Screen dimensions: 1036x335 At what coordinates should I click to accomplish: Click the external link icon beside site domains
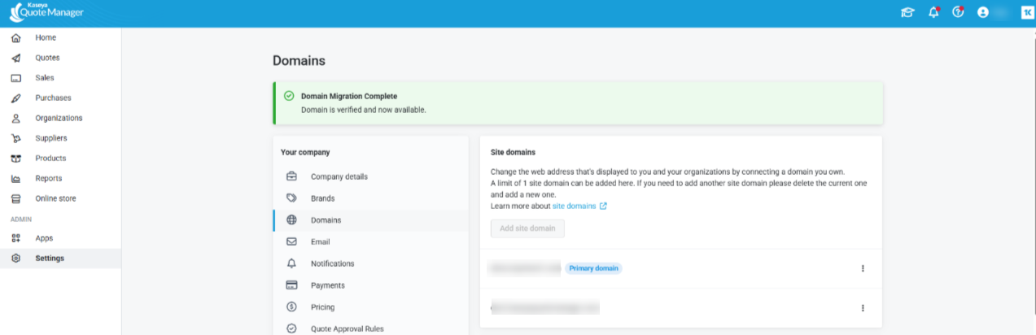[x=603, y=207]
